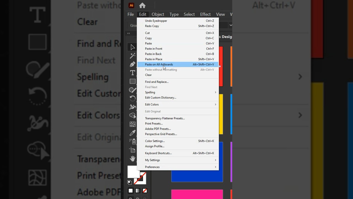The height and width of the screenshot is (199, 353).
Task: Select the Warp tool
Action: pos(133,107)
